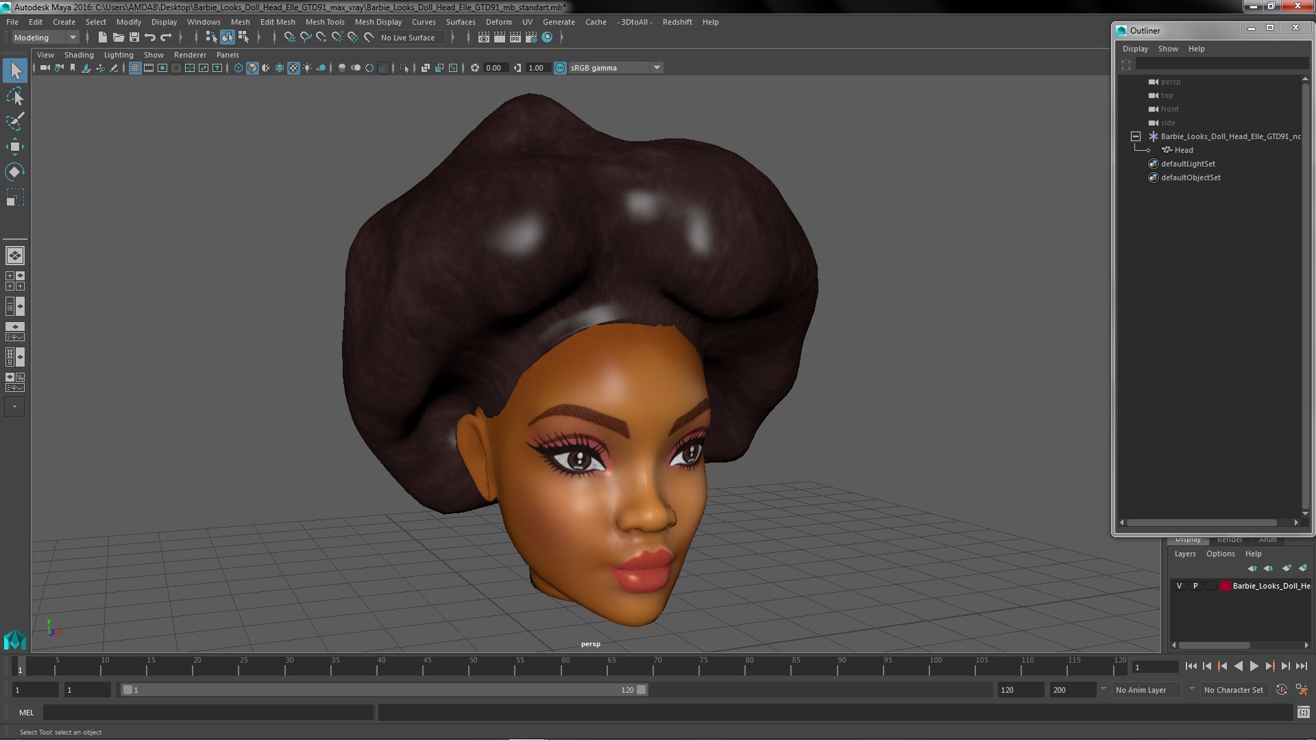
Task: Expand the quick layout options arrow button
Action: (15, 407)
